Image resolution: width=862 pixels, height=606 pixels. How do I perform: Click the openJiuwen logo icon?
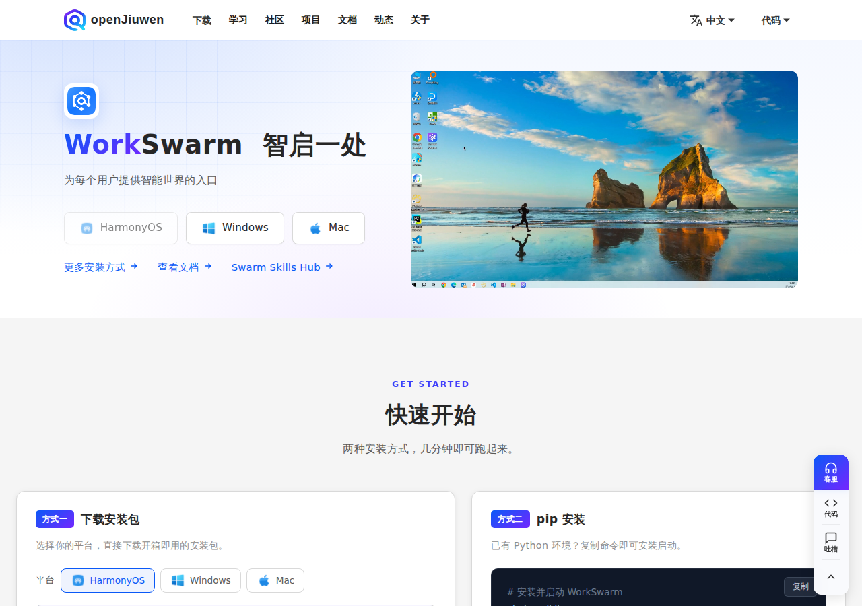click(x=75, y=20)
